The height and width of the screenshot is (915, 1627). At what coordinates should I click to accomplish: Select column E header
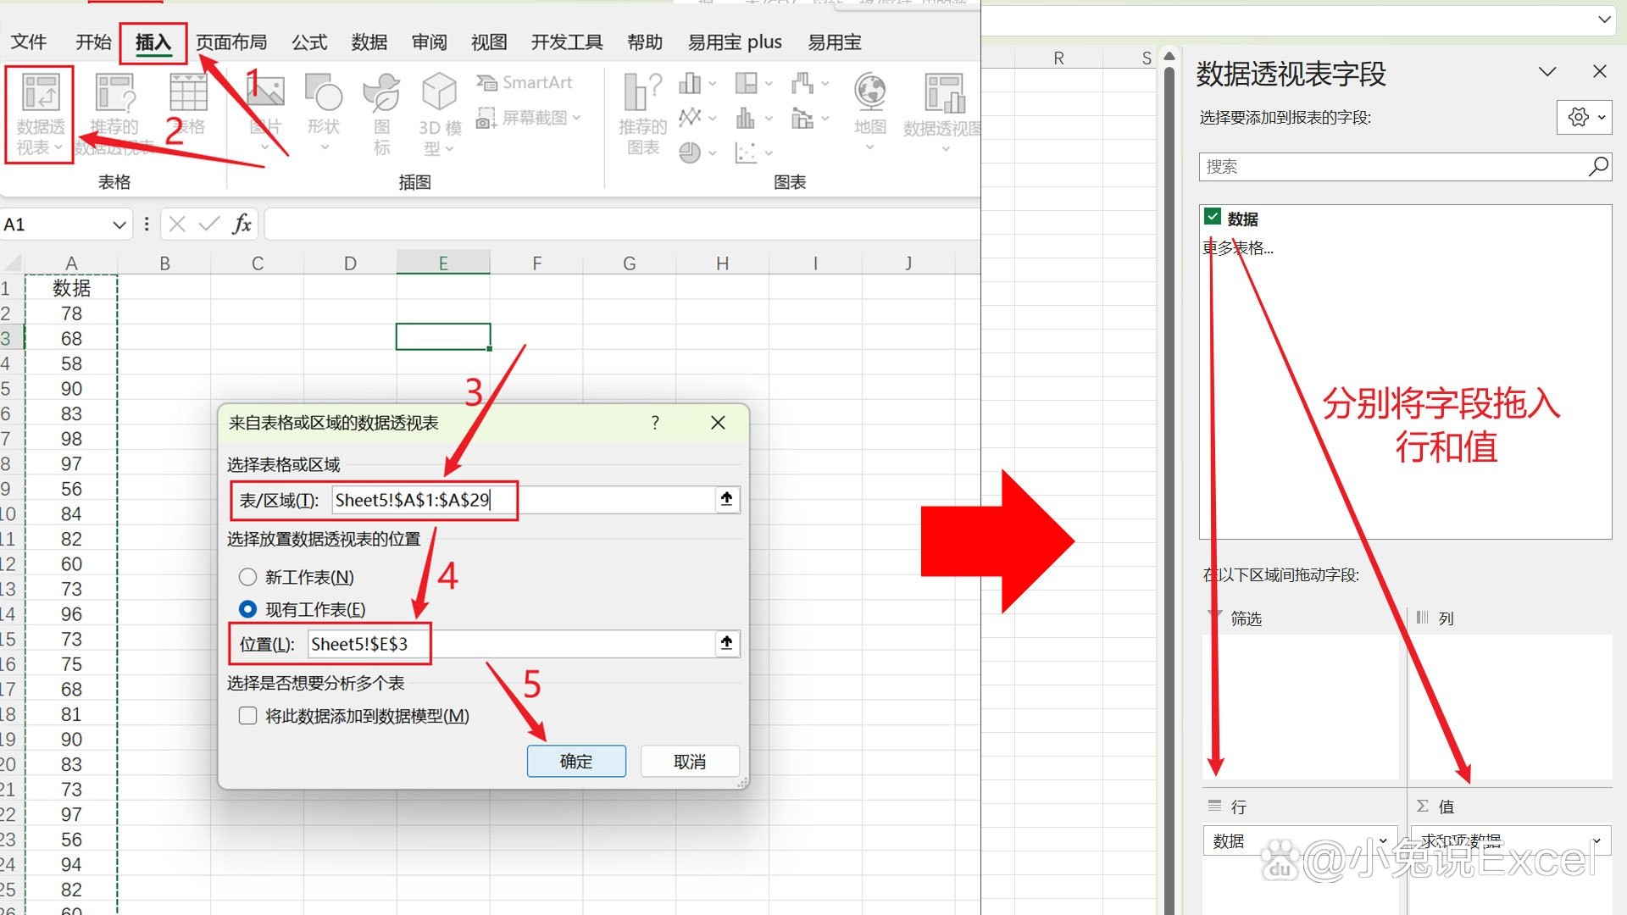(443, 263)
